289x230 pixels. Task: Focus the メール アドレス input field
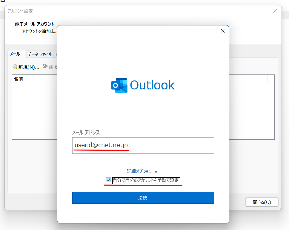click(143, 145)
